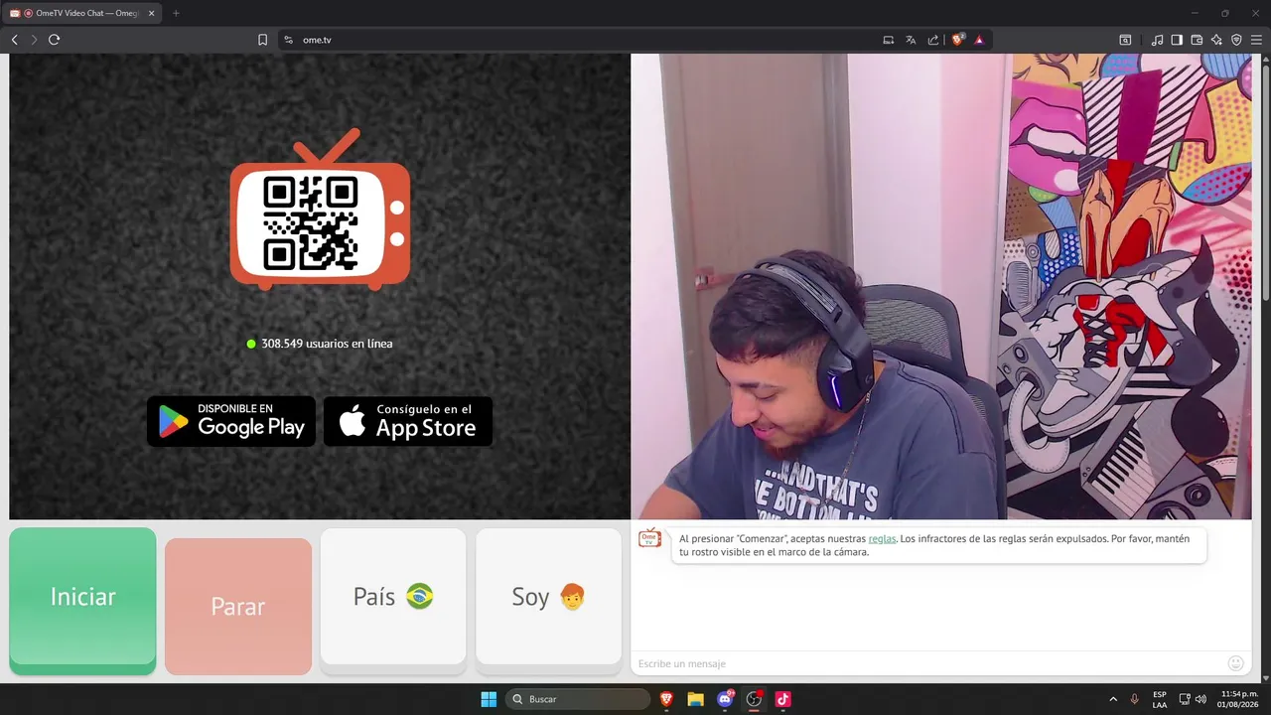Click the QR code TV logo
Viewport: 1271px width, 715px height.
(320, 210)
